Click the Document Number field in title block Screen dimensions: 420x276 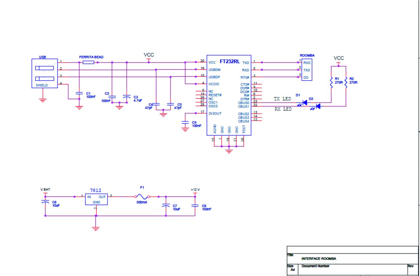tap(315, 266)
